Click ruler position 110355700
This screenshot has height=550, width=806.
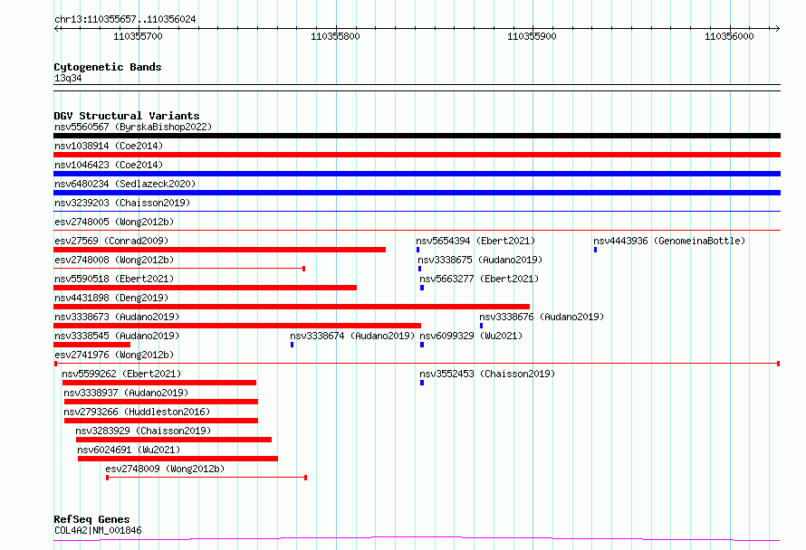click(x=139, y=36)
